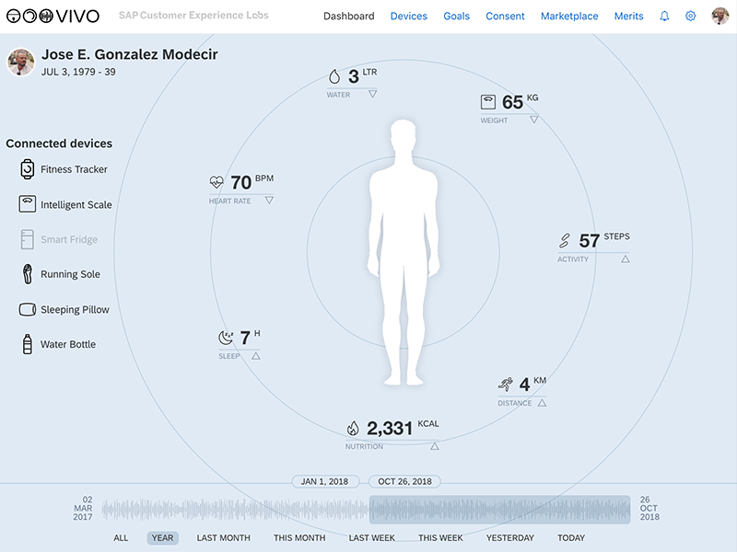Click the highlighted timeline selection range
The width and height of the screenshot is (737, 552).
499,510
